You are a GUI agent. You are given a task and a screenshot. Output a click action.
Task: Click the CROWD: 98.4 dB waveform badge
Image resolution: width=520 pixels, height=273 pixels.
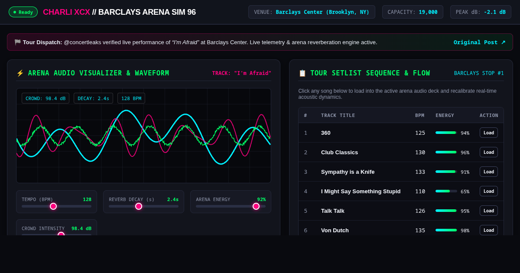[45, 98]
